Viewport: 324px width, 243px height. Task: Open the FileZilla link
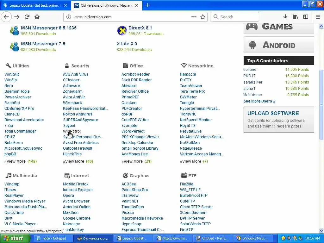186,184
